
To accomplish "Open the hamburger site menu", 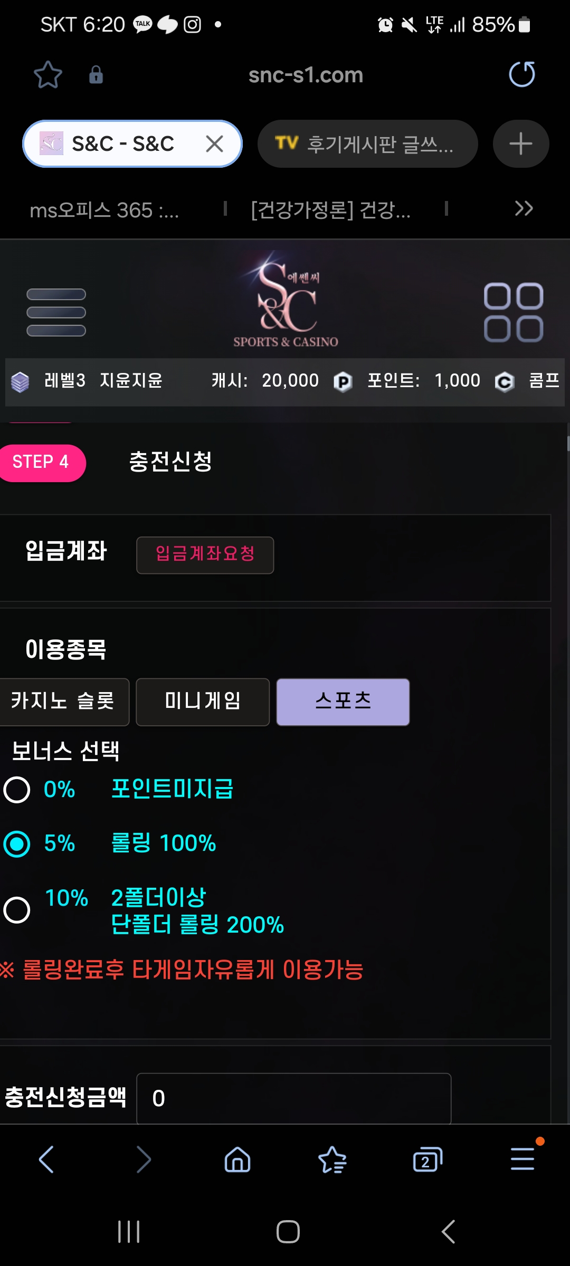I will [x=56, y=312].
